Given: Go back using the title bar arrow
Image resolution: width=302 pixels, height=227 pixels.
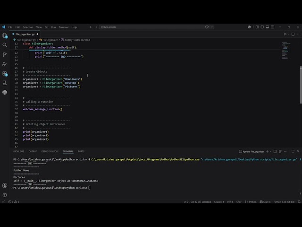Looking at the screenshot, I should [91, 27].
